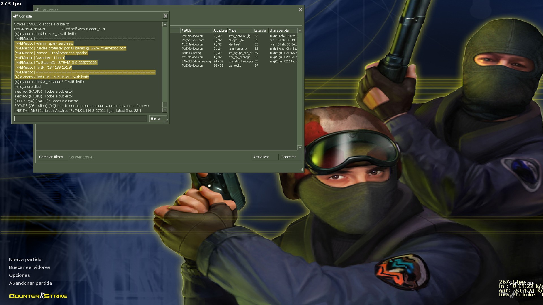Sort servers by the Jugadores column
This screenshot has height=305, width=543.
click(x=220, y=30)
